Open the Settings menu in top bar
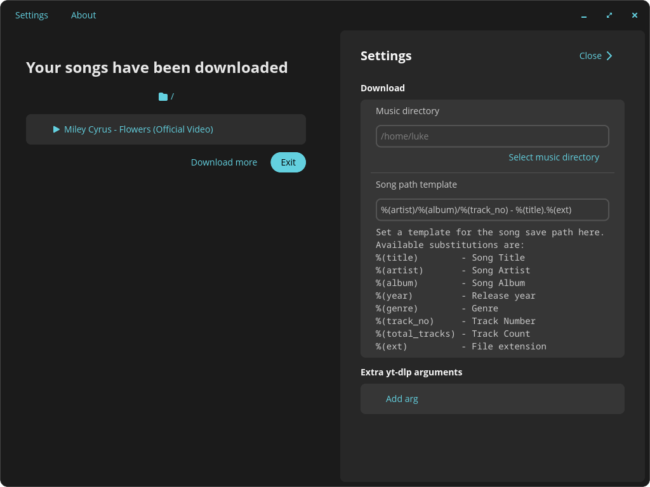 pyautogui.click(x=32, y=15)
